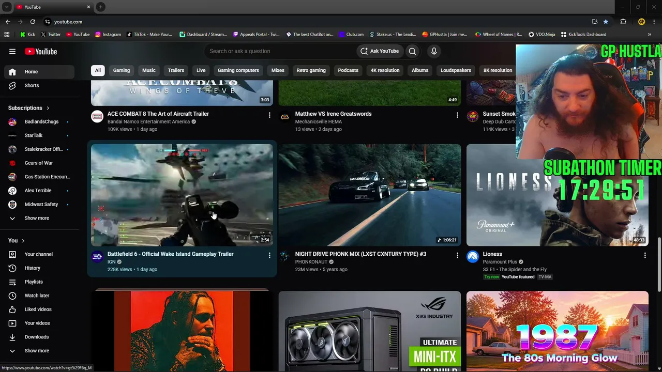Open the VDO.Ninja bookmark
The width and height of the screenshot is (662, 372).
pos(541,35)
